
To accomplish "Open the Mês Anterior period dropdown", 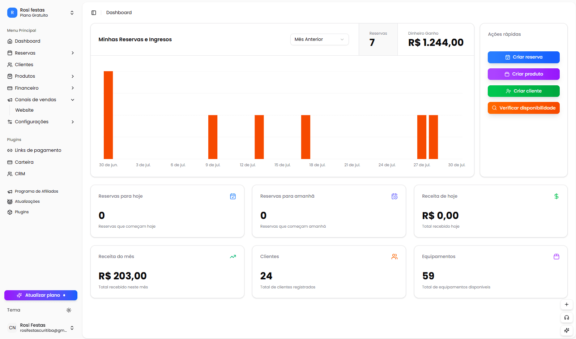I will 319,39.
